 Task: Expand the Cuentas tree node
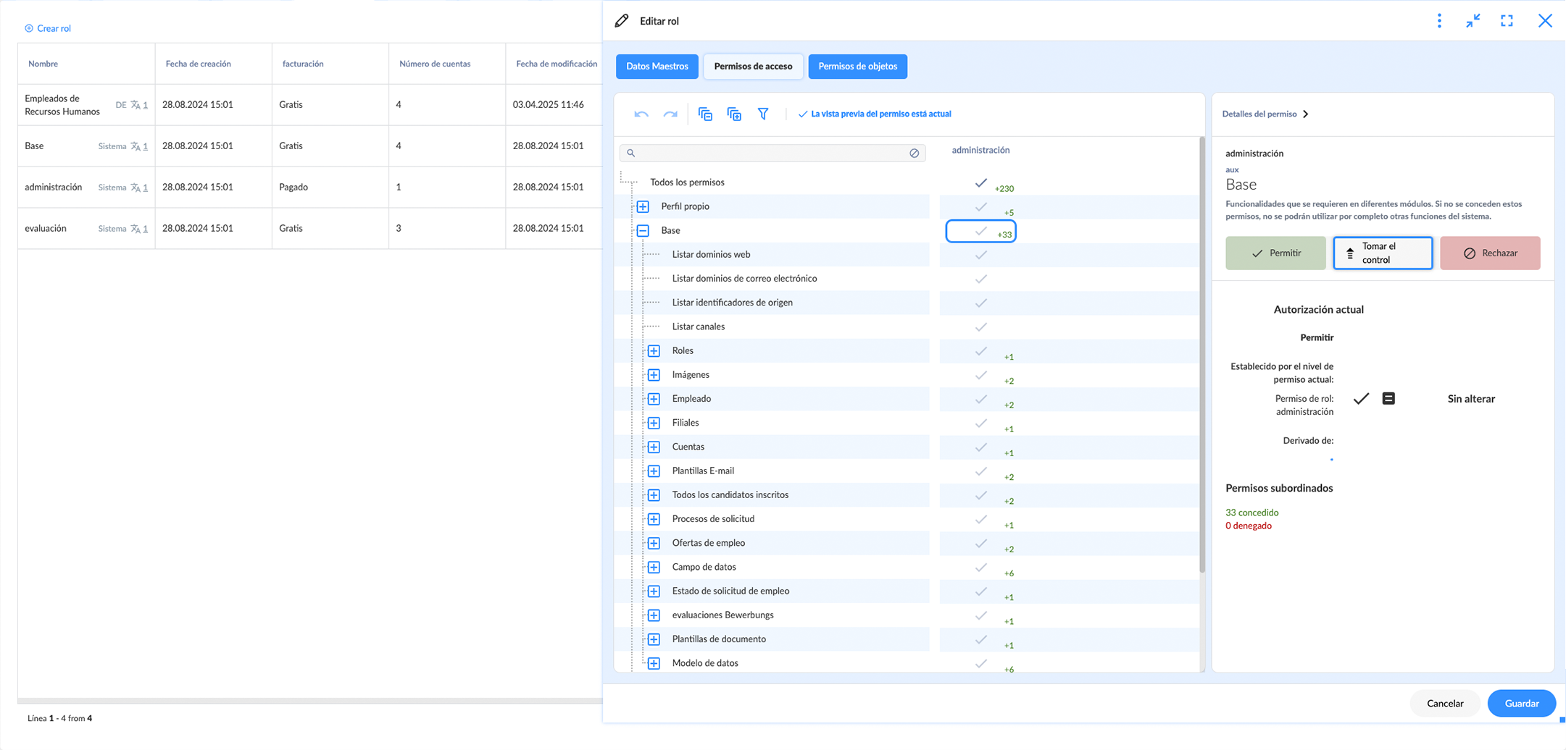pyautogui.click(x=654, y=447)
